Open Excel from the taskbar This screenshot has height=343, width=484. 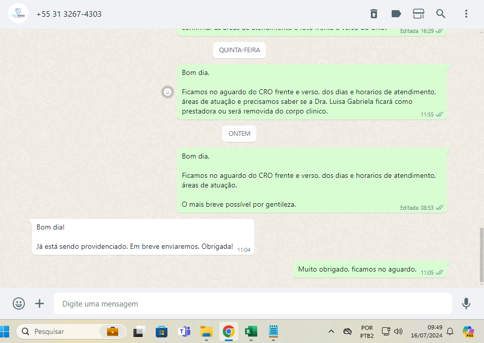tap(251, 331)
